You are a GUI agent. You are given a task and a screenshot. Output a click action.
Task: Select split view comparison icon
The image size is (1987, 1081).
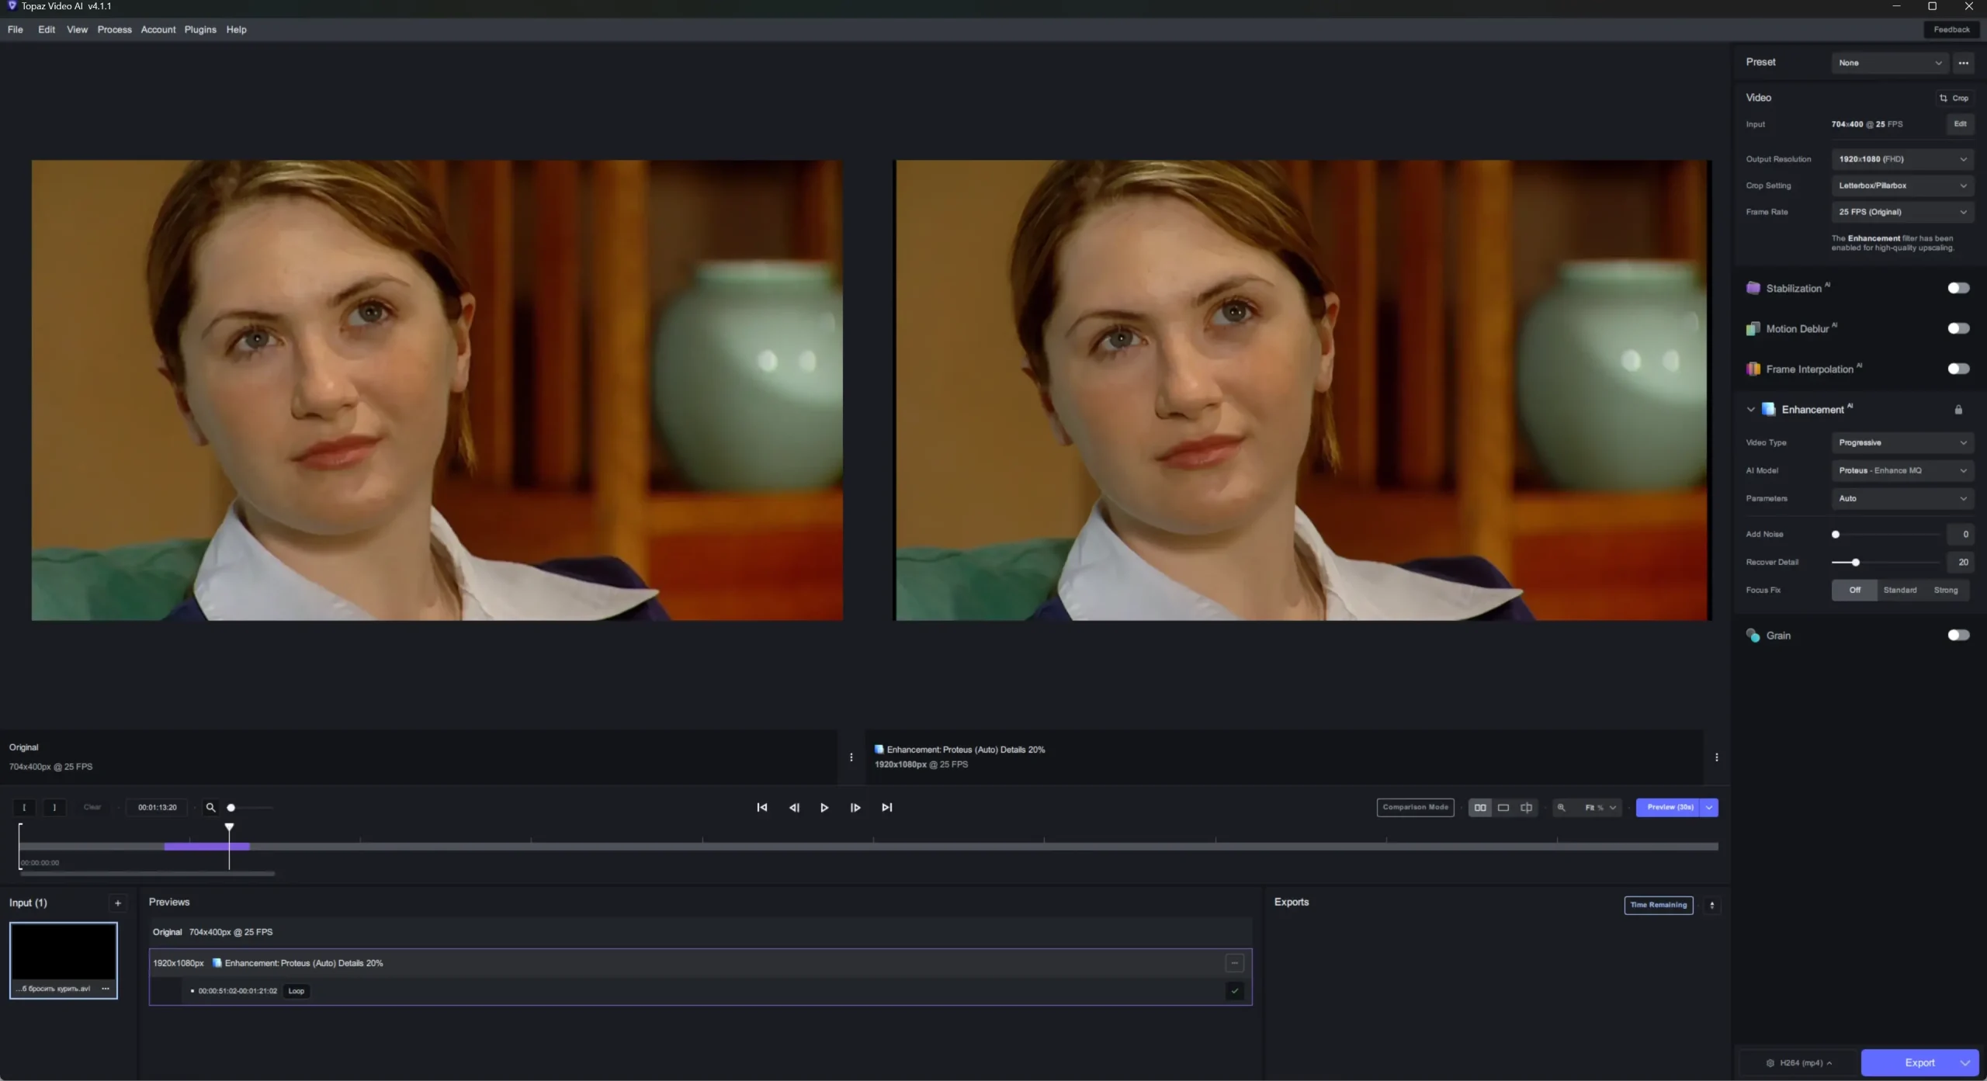tap(1526, 807)
